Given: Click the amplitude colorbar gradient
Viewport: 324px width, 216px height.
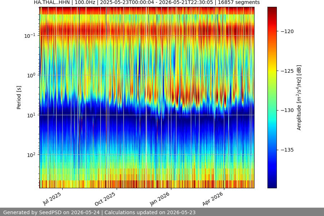Looking at the screenshot, I should [x=272, y=98].
